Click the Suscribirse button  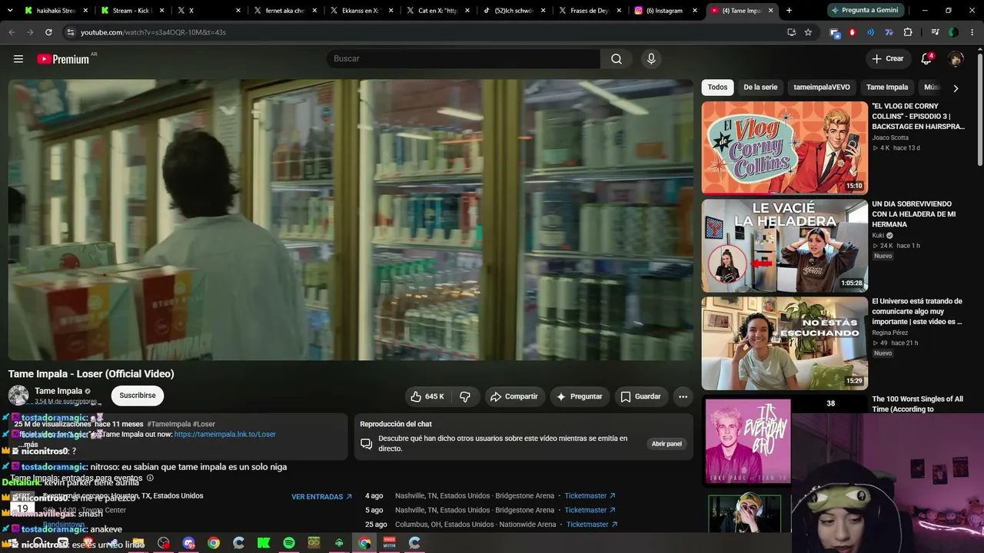(x=138, y=396)
